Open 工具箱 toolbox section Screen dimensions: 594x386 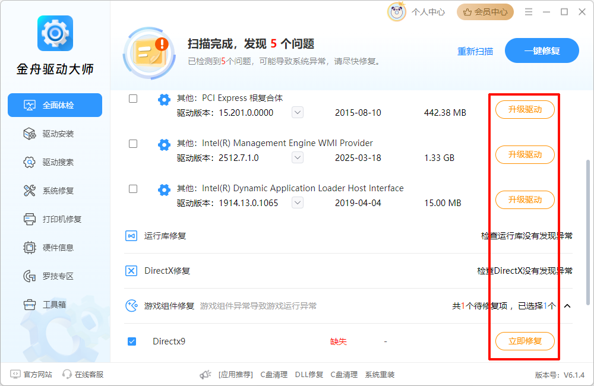tap(55, 305)
